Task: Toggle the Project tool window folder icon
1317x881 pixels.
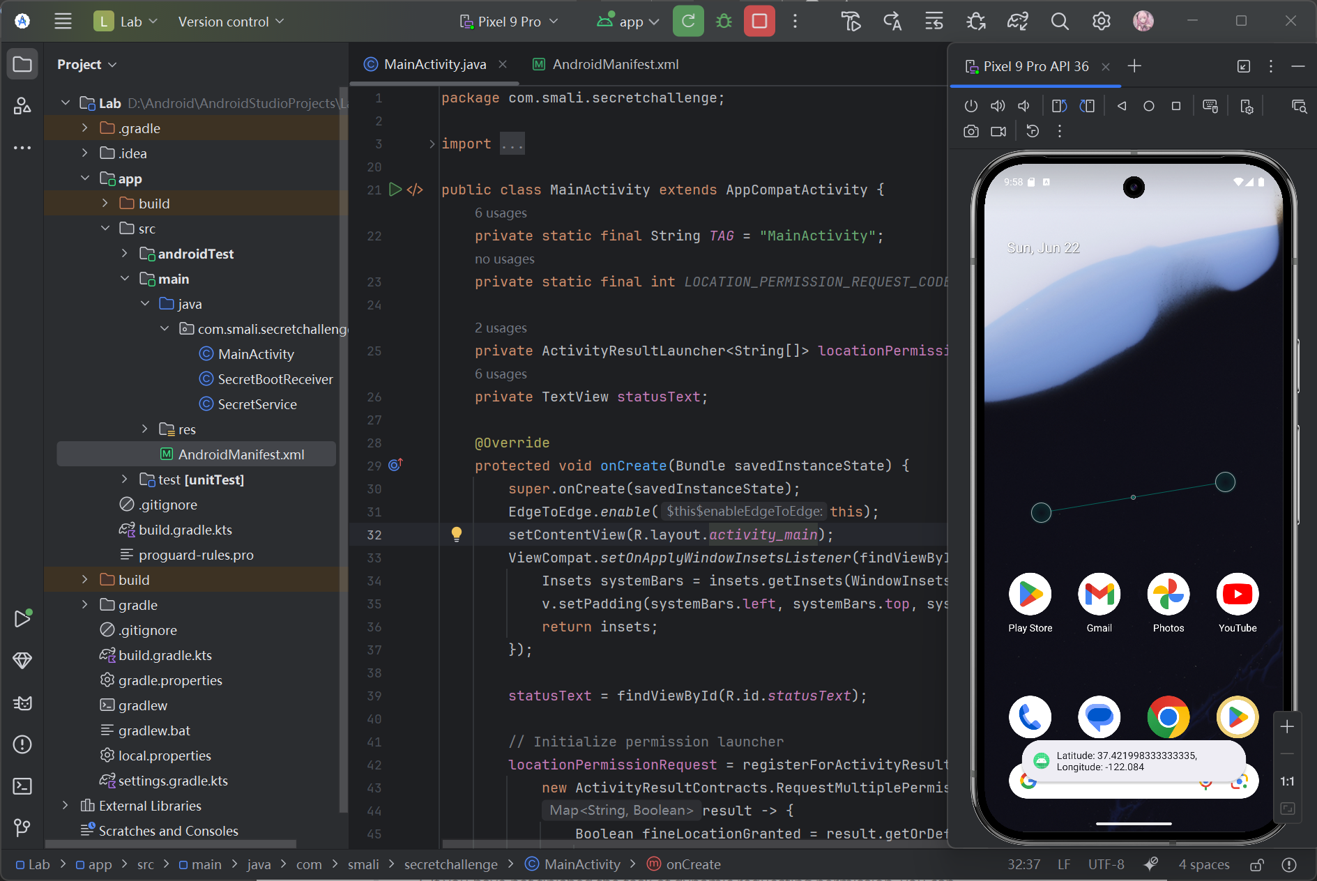Action: tap(22, 65)
